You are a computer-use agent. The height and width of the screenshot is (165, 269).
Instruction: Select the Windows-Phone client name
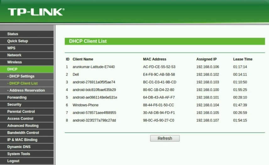point(85,105)
